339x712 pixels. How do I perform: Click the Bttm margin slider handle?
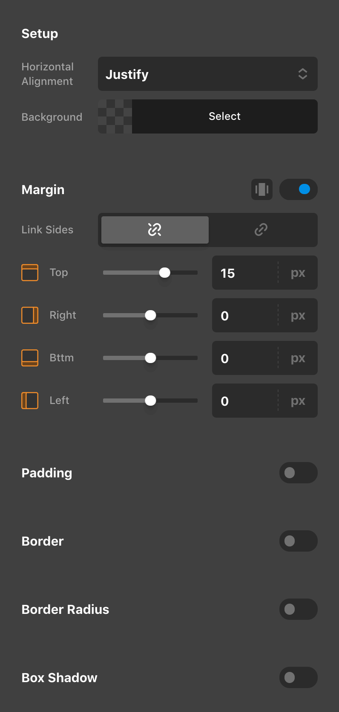150,358
